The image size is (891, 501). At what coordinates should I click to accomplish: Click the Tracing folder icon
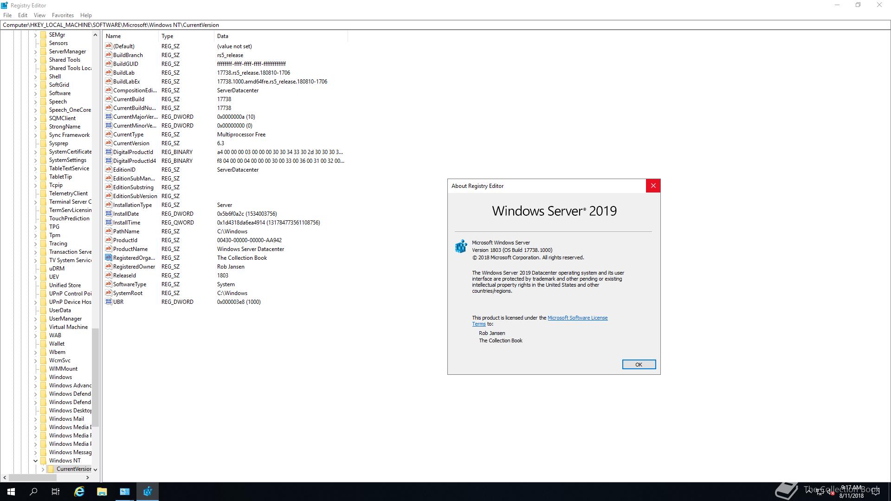click(x=43, y=244)
